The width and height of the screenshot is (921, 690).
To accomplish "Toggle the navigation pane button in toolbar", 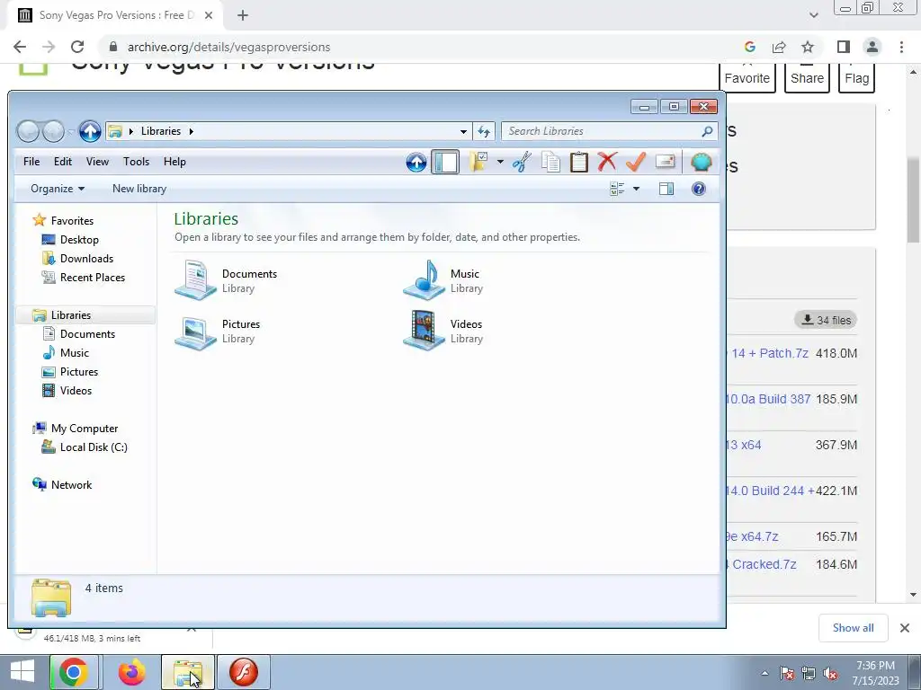I will coord(445,162).
